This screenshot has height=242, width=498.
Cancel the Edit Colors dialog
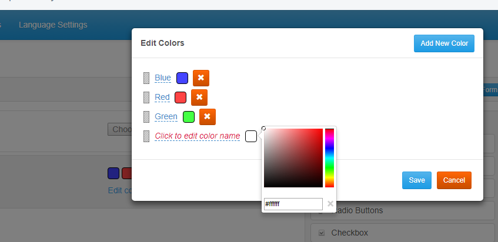(x=454, y=180)
